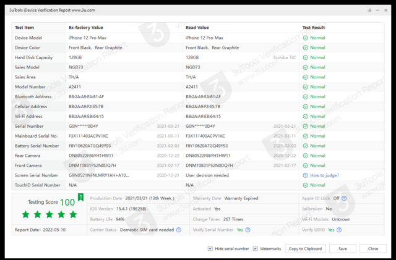Click Battery Life 94% value
Screen dimensions: 396x260
tap(120, 219)
